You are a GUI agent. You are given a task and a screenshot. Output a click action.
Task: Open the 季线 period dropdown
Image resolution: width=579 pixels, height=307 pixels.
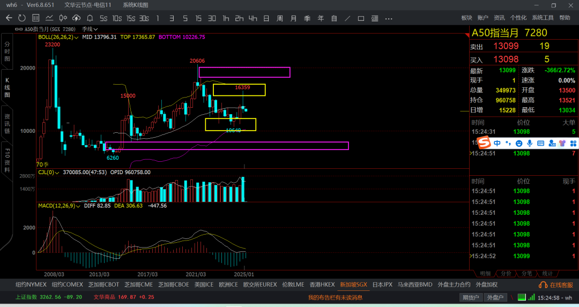click(90, 29)
